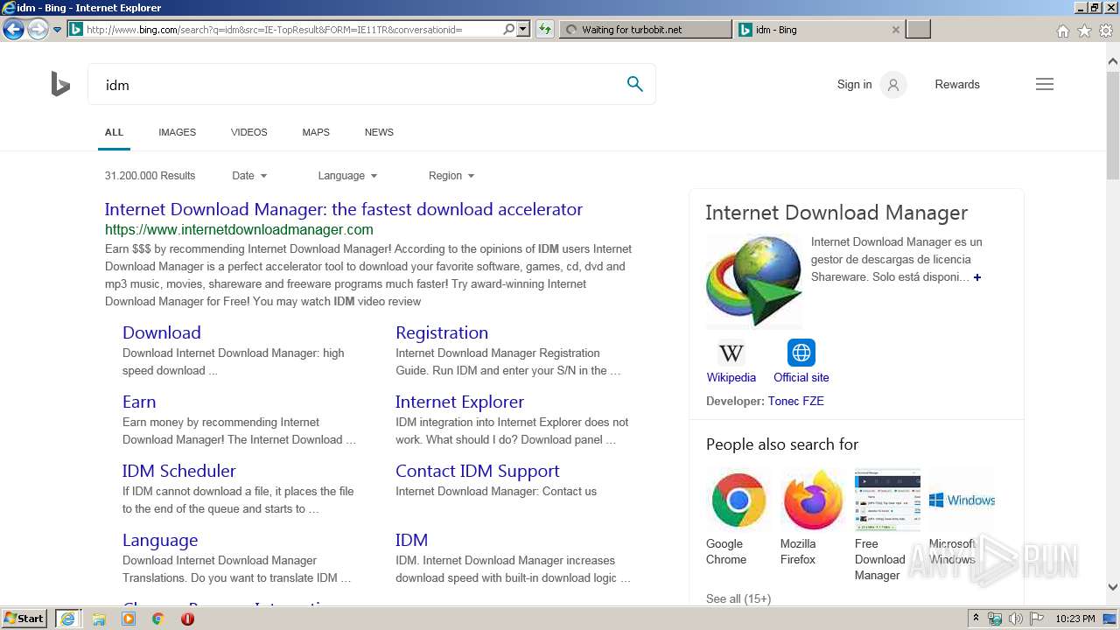
Task: Open the Earn sublink
Action: 139,402
